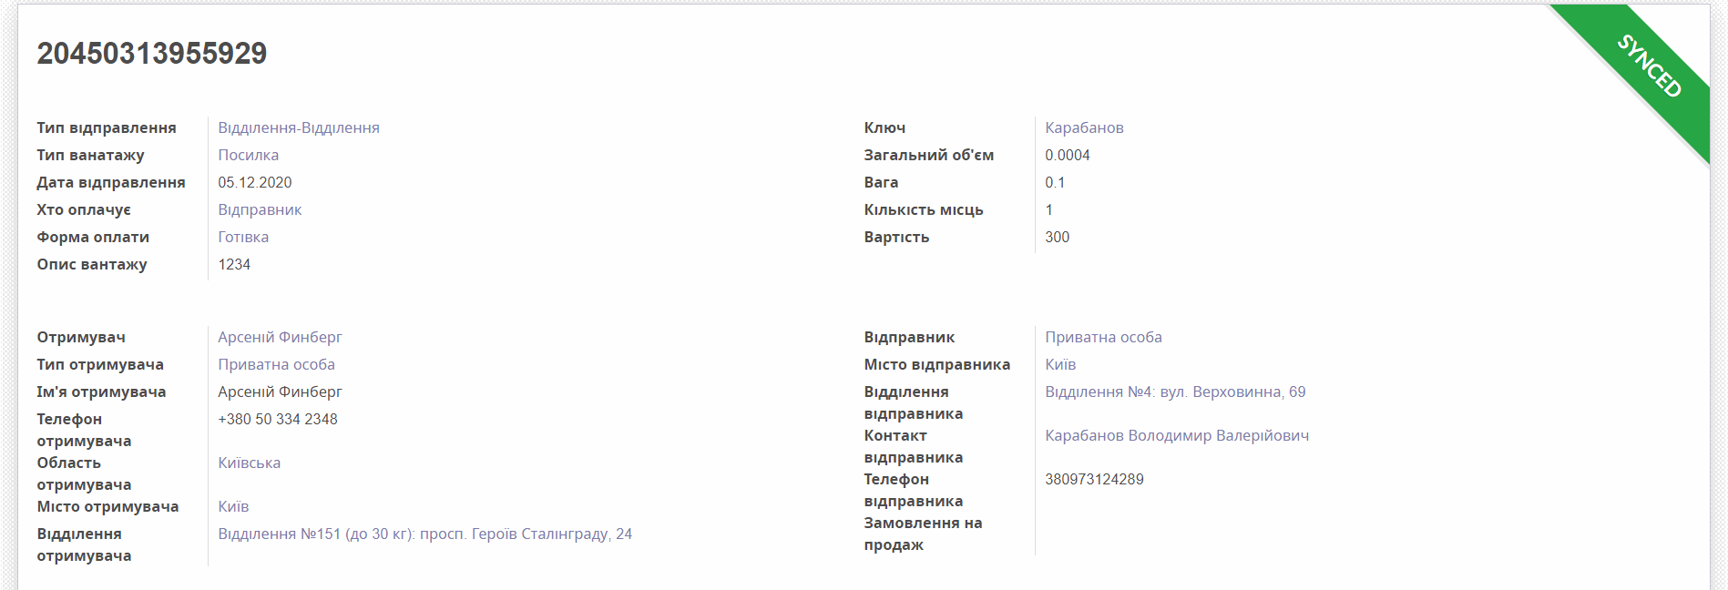Select total volume value 0.0004

coord(1068,155)
